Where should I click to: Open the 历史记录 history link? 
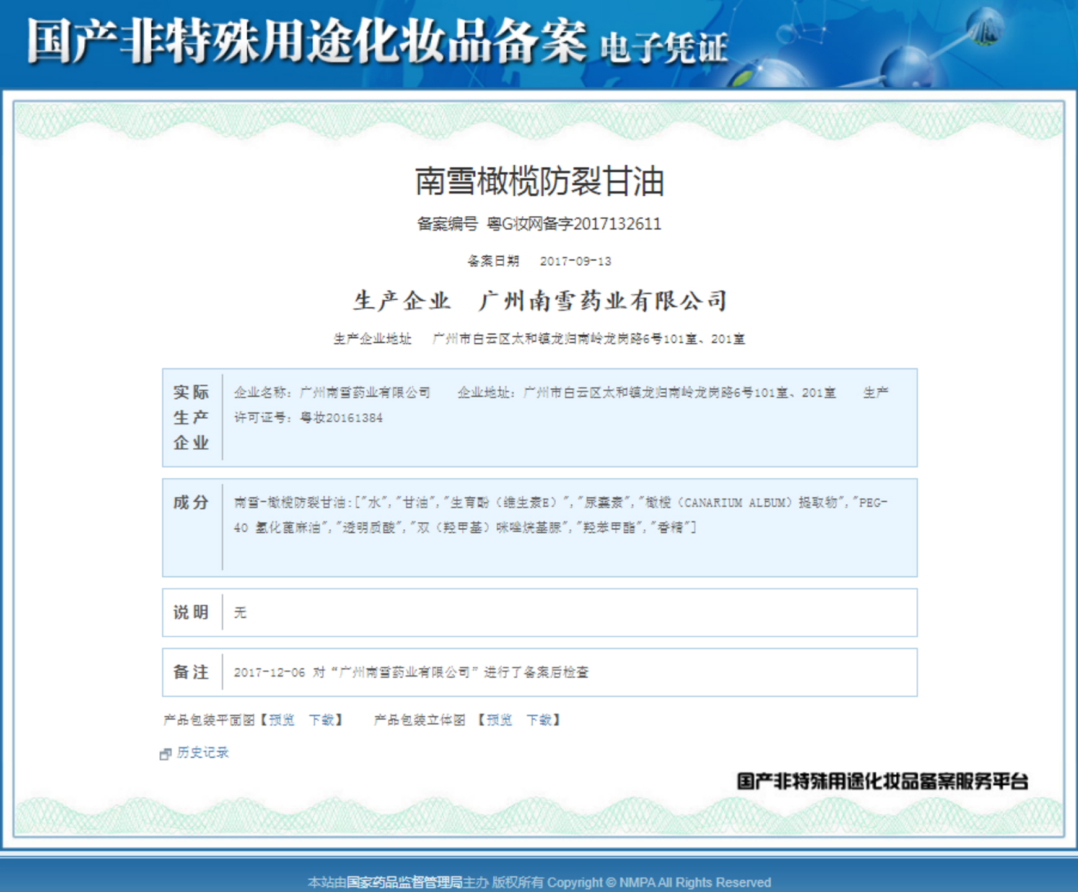pyautogui.click(x=203, y=753)
